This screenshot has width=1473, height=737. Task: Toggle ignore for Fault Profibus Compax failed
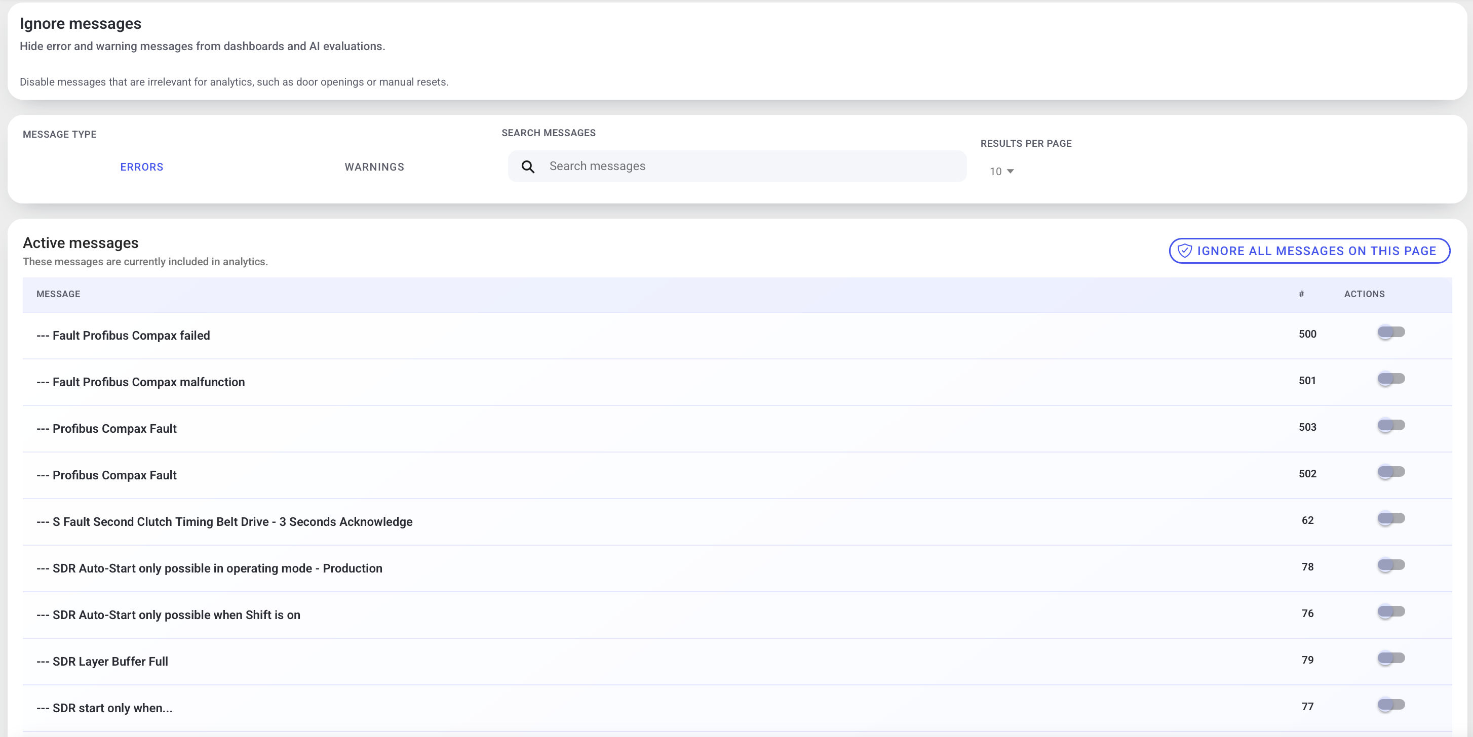[1390, 333]
